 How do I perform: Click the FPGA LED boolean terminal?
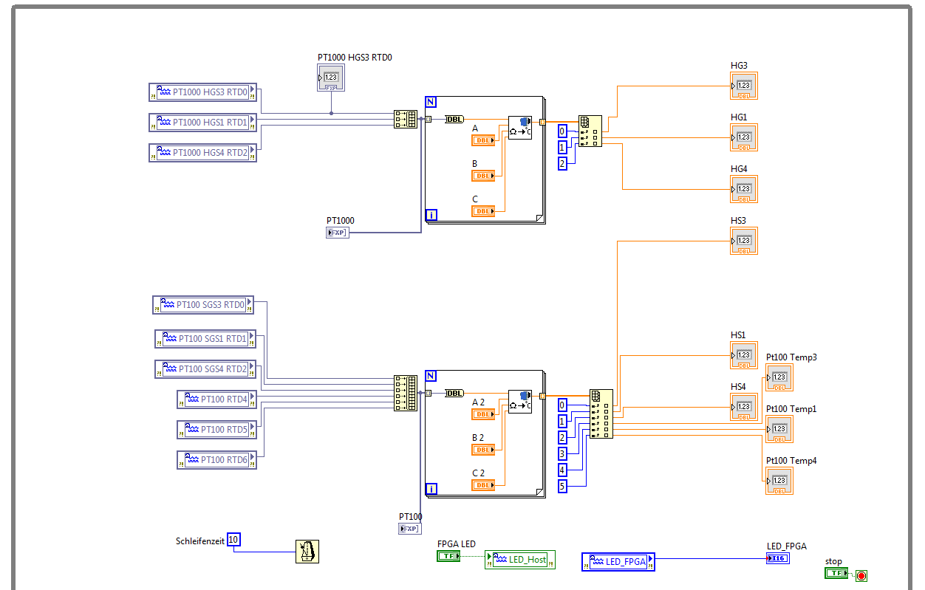[x=448, y=556]
